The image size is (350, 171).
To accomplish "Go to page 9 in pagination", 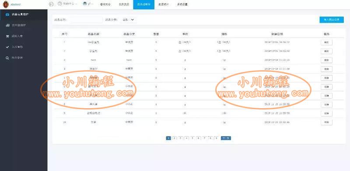I will 216,138.
